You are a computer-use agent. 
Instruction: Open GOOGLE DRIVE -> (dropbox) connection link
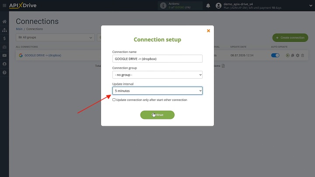tap(43, 56)
